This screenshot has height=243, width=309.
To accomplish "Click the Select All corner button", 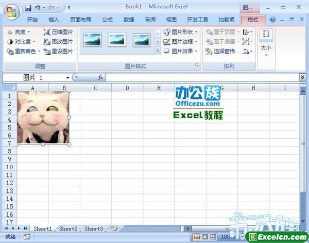I will (9, 88).
